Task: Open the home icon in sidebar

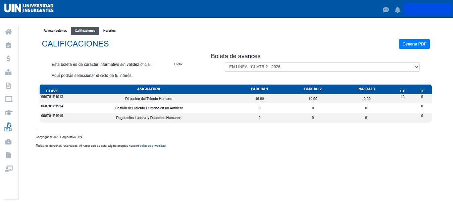Action: pos(8,32)
